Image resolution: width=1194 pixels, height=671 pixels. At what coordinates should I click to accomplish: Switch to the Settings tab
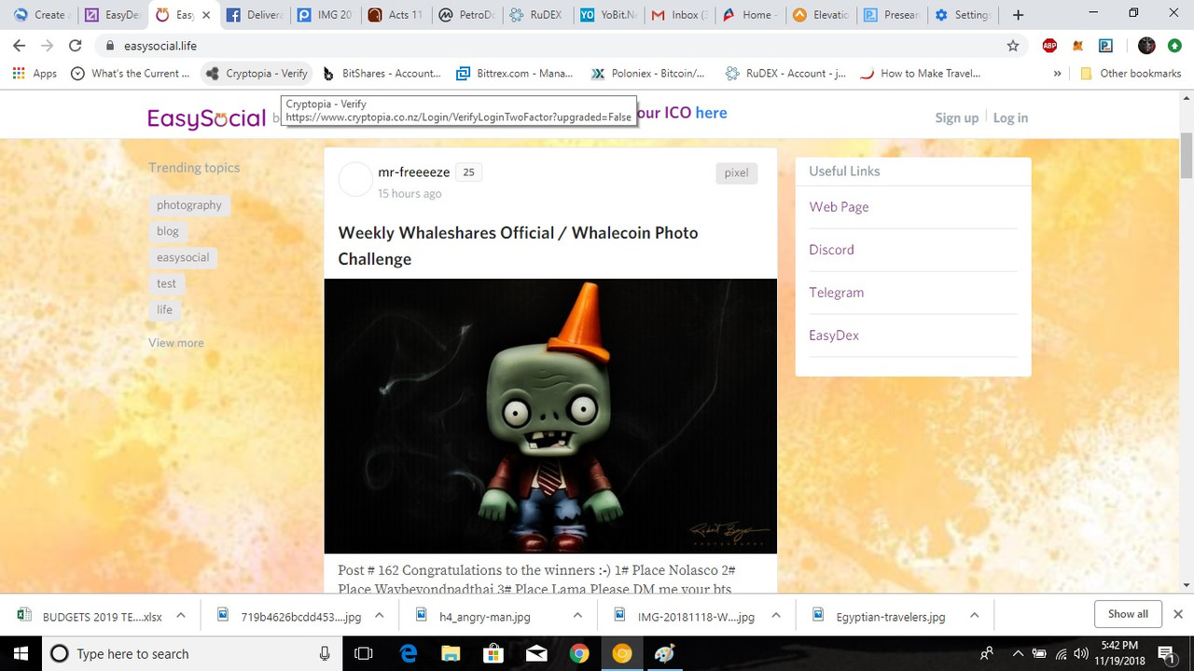tap(963, 15)
